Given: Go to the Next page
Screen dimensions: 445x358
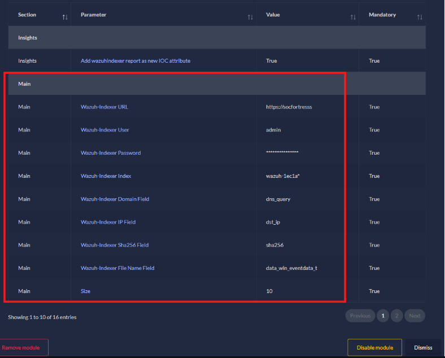Looking at the screenshot, I should (x=415, y=316).
